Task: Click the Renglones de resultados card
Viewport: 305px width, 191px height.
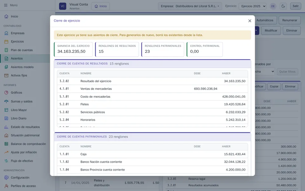Action: pos(117,50)
